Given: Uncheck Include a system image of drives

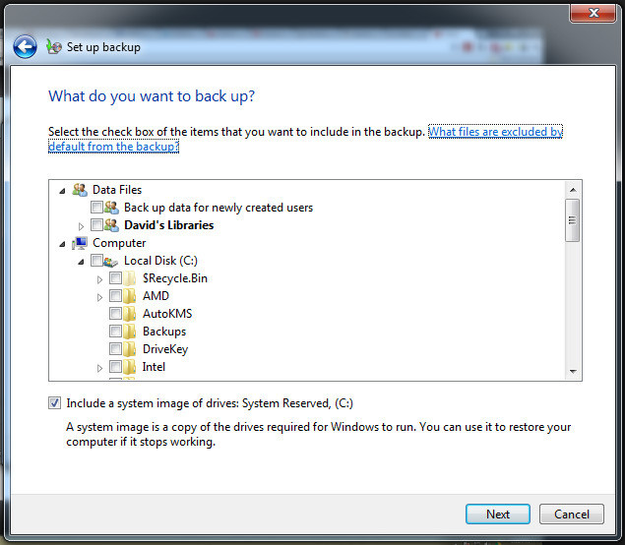Looking at the screenshot, I should pyautogui.click(x=54, y=403).
